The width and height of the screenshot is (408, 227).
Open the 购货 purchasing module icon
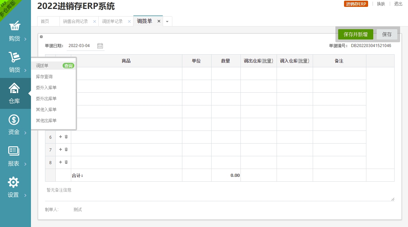14,27
